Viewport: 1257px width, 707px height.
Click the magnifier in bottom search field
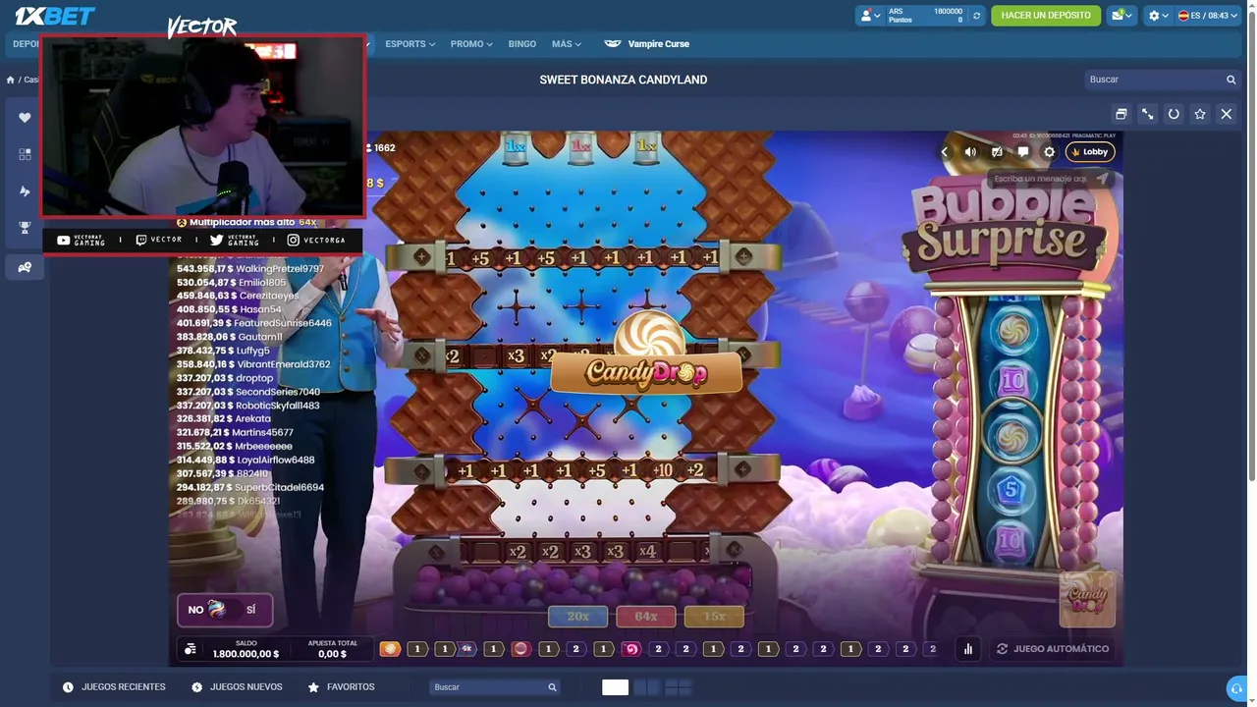pyautogui.click(x=552, y=687)
